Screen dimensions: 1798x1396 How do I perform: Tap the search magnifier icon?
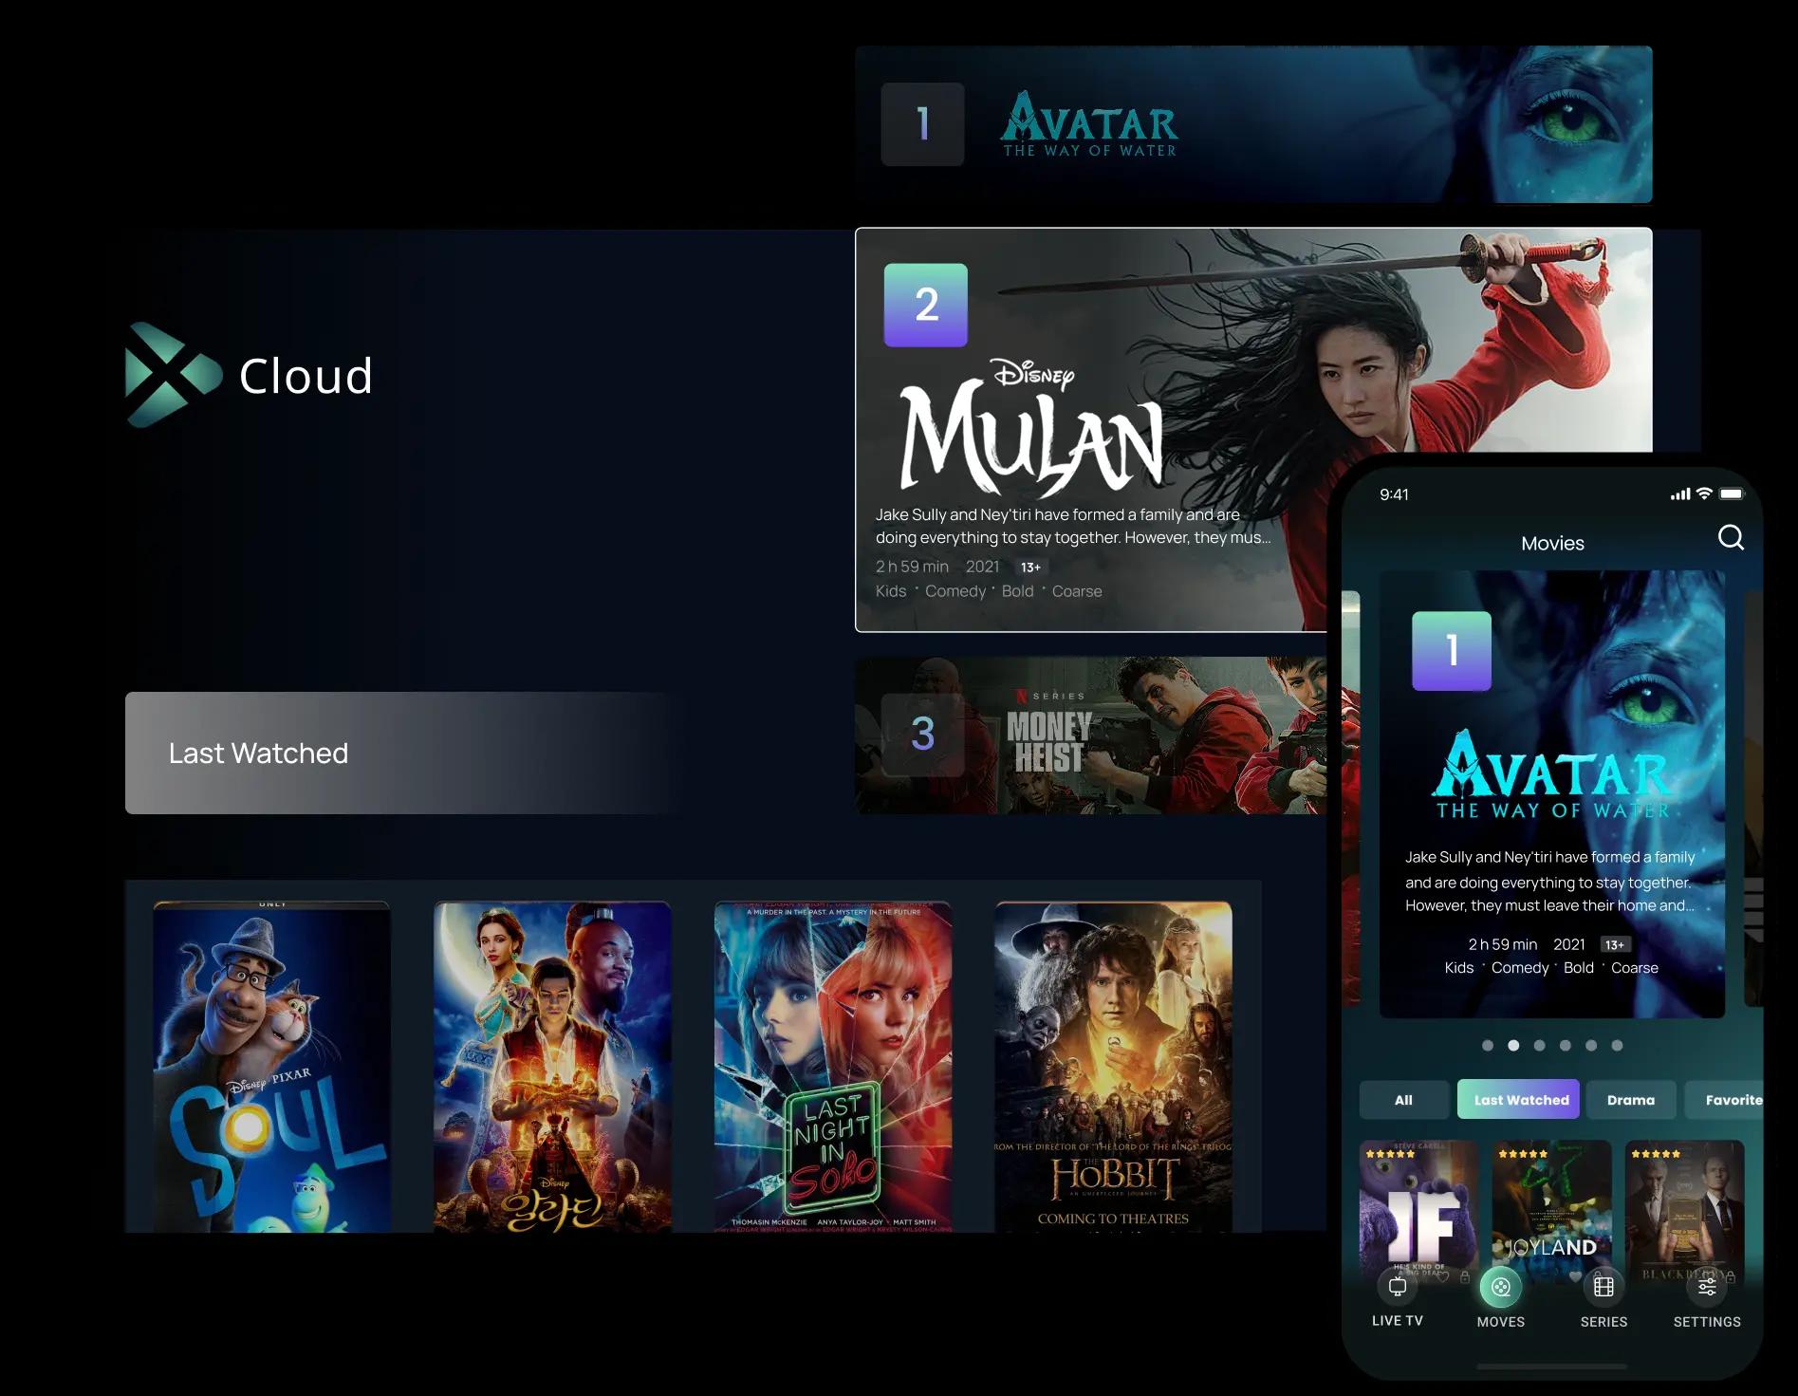coord(1731,538)
